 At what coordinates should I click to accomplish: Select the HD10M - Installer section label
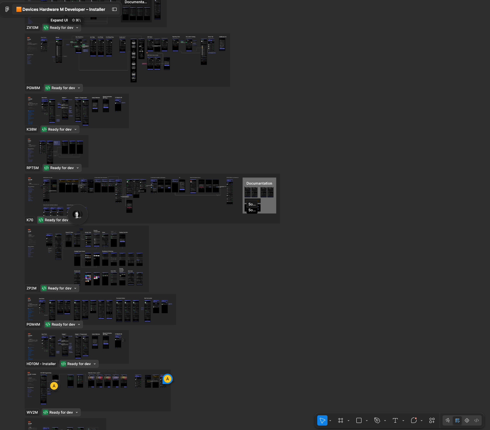point(41,364)
